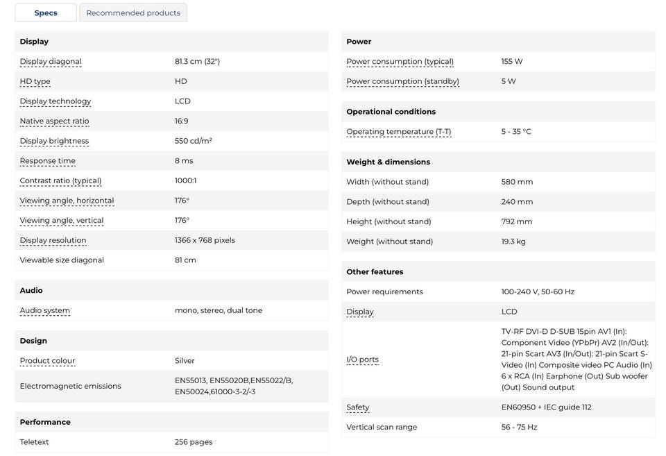
Task: Click the Display diagonal spec term
Action: pos(51,62)
